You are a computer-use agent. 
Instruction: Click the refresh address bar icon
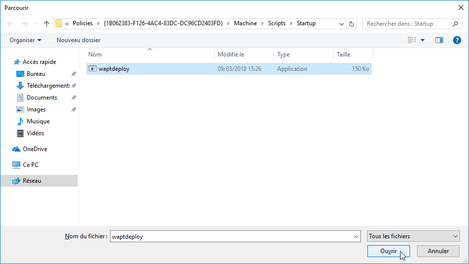tap(352, 24)
